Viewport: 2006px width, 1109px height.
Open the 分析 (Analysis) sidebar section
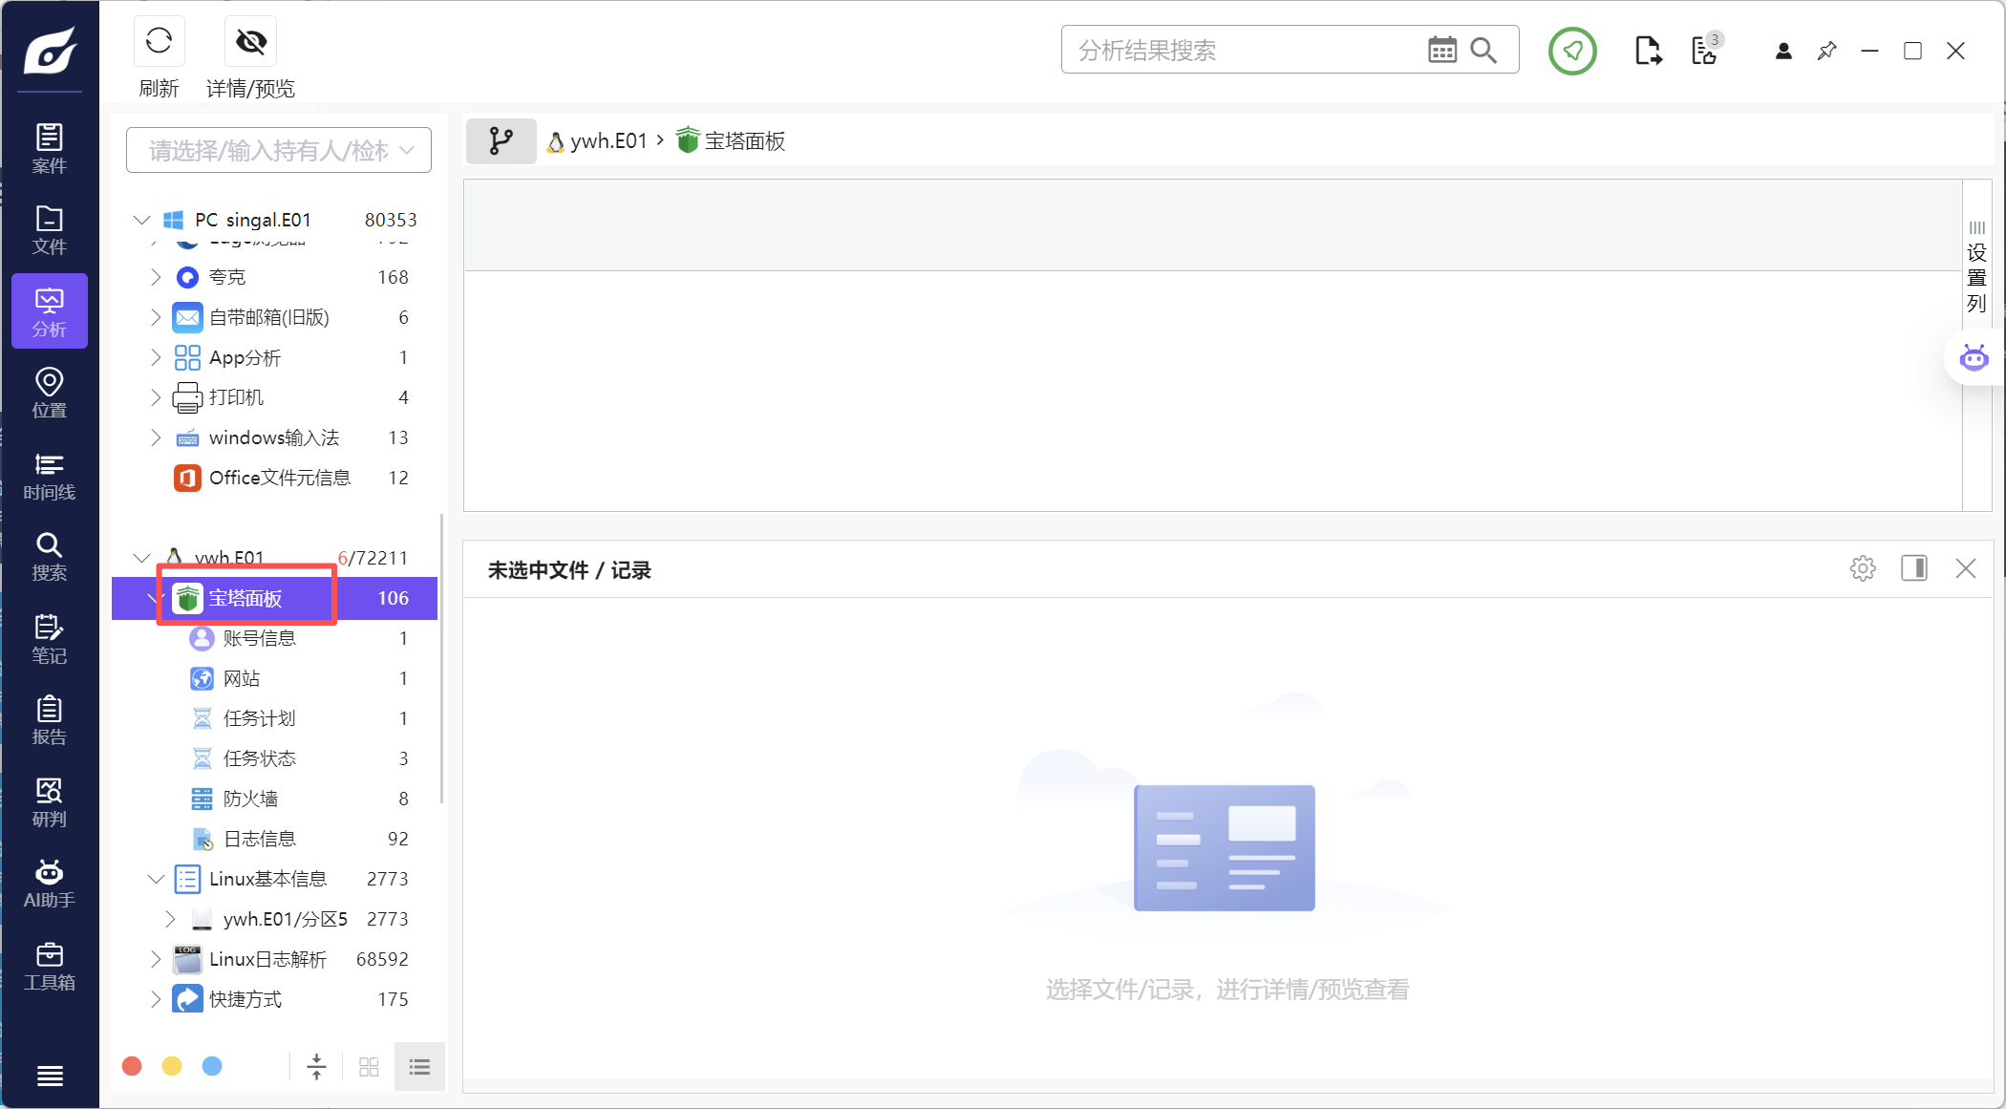coord(50,311)
